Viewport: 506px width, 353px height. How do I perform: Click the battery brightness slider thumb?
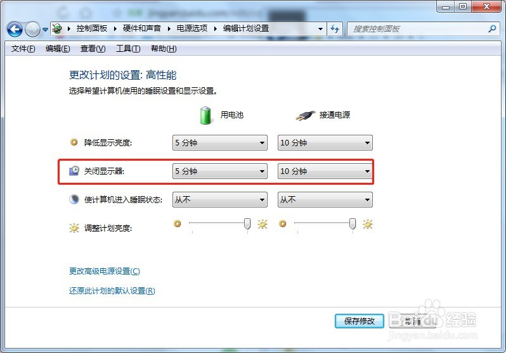click(247, 223)
